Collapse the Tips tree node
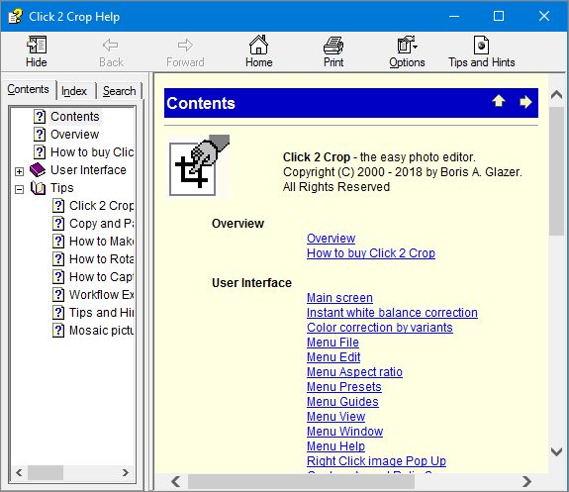The width and height of the screenshot is (569, 492). (x=19, y=189)
